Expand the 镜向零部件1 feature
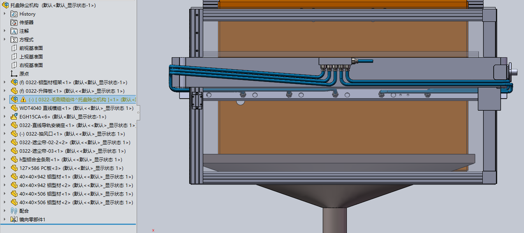 [5, 219]
